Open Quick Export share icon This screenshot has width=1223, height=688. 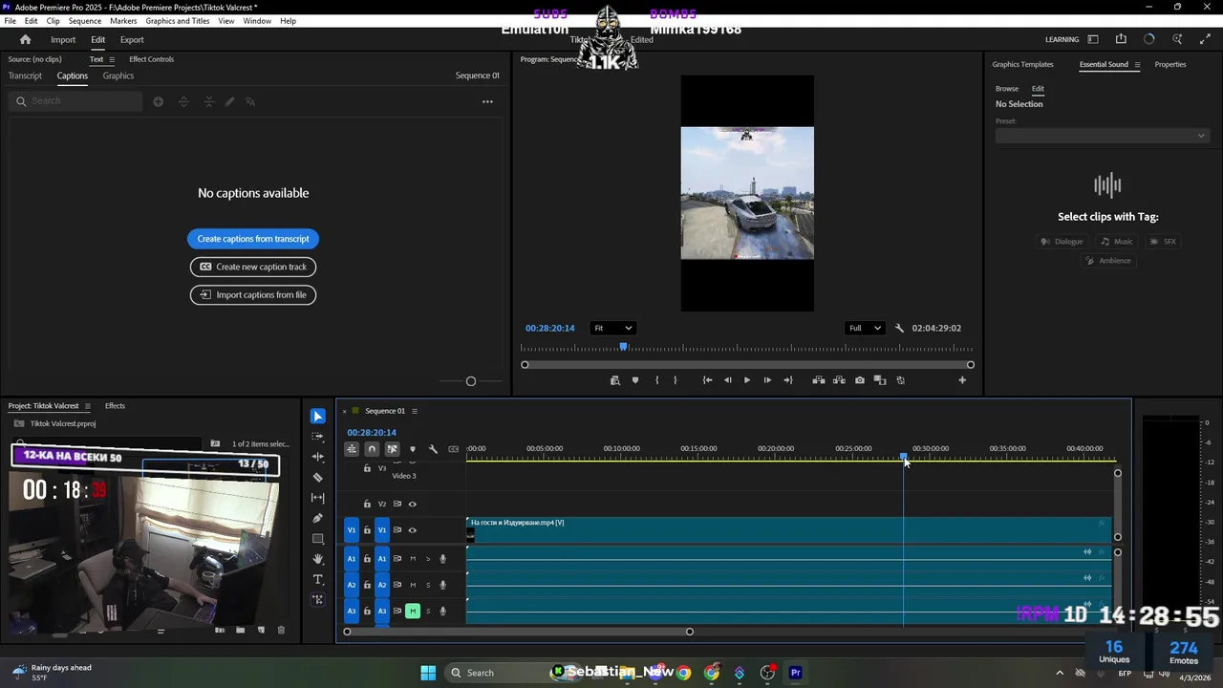click(x=1121, y=39)
